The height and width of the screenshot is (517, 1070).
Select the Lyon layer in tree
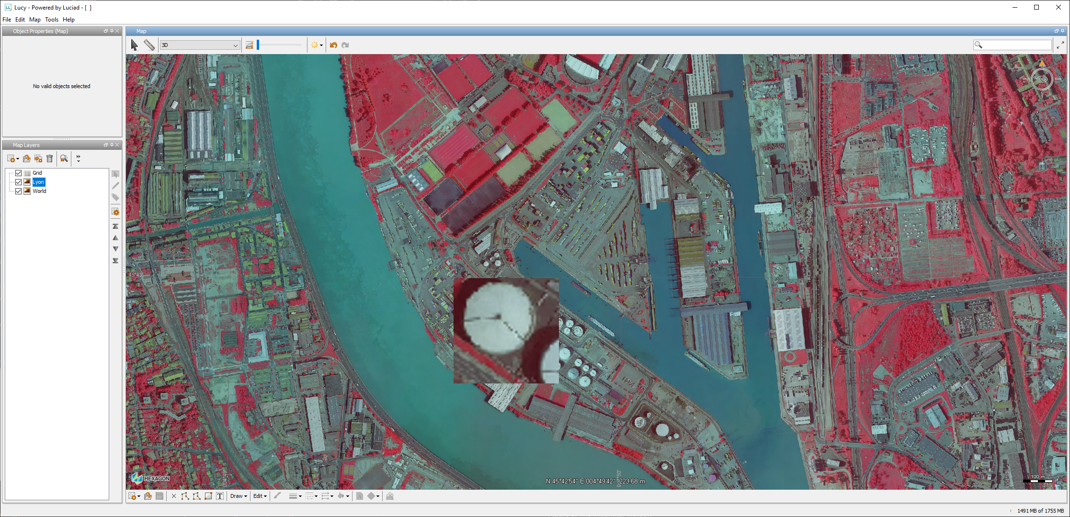(x=39, y=182)
